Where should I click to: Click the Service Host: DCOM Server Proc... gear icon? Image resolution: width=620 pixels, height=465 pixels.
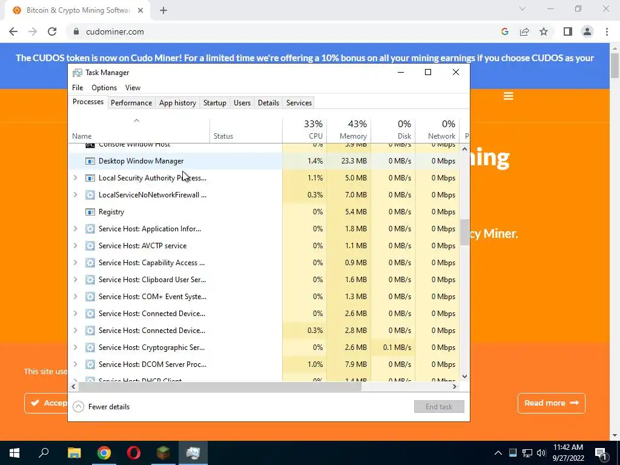[x=90, y=364]
